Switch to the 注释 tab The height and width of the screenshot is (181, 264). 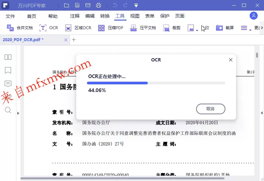click(75, 16)
